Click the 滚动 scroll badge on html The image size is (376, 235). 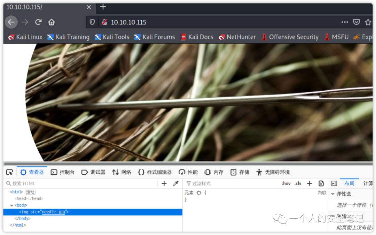tap(30, 192)
